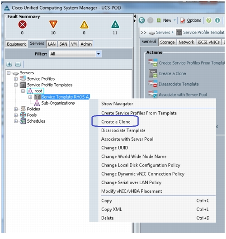Click the green back navigation arrow
Image resolution: width=226 pixels, height=239 pixels.
pyautogui.click(x=141, y=20)
